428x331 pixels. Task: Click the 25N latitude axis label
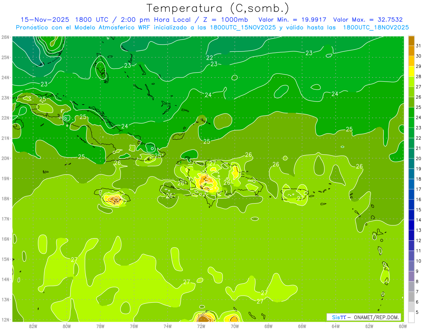coord(6,57)
